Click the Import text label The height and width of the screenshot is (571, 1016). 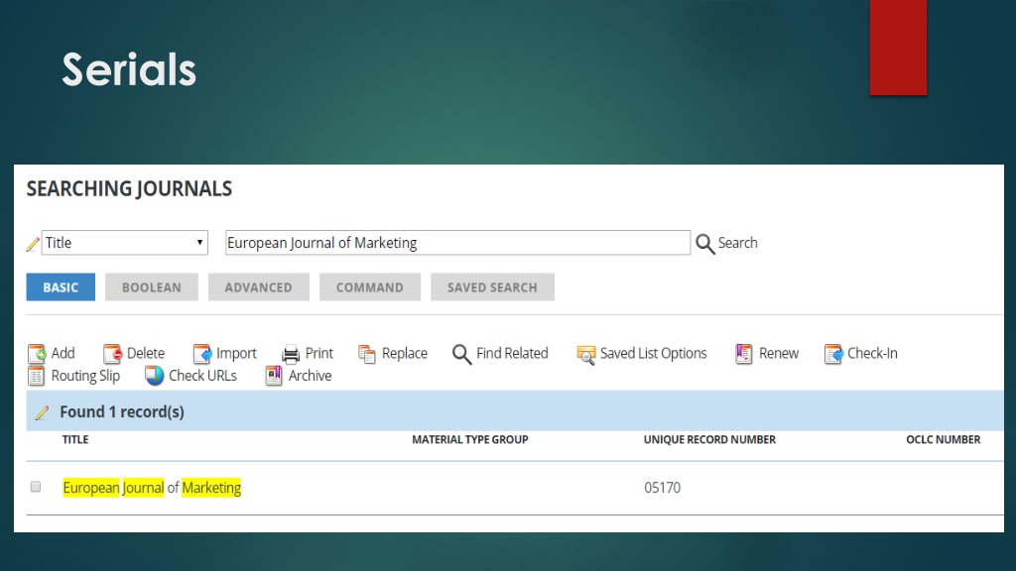[236, 354]
